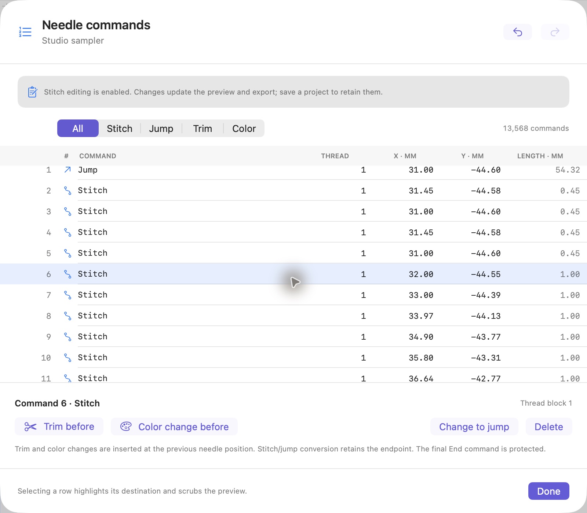
Task: Click the clipboard edit icon in the info banner
Action: (33, 92)
